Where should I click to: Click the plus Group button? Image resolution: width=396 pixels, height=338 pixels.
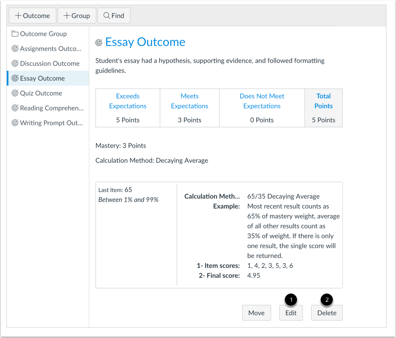click(x=77, y=16)
